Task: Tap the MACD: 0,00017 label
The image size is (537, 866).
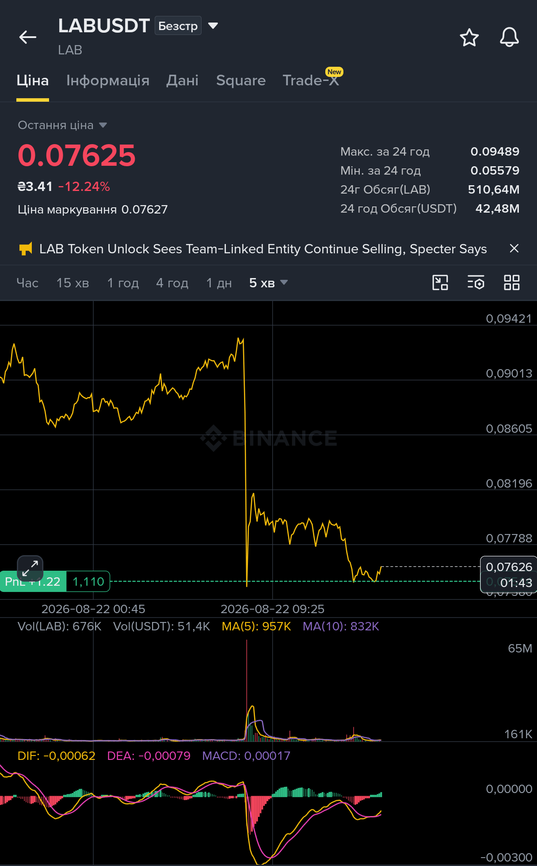Action: pos(246,756)
